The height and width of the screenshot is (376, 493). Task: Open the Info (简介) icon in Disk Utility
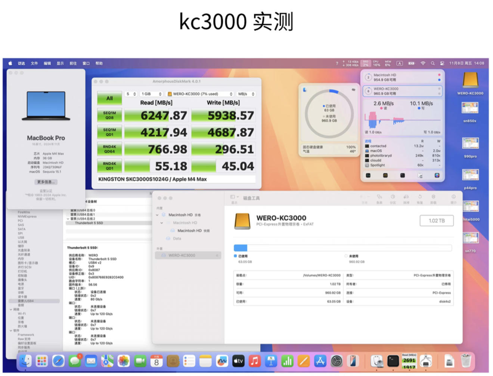click(x=453, y=197)
